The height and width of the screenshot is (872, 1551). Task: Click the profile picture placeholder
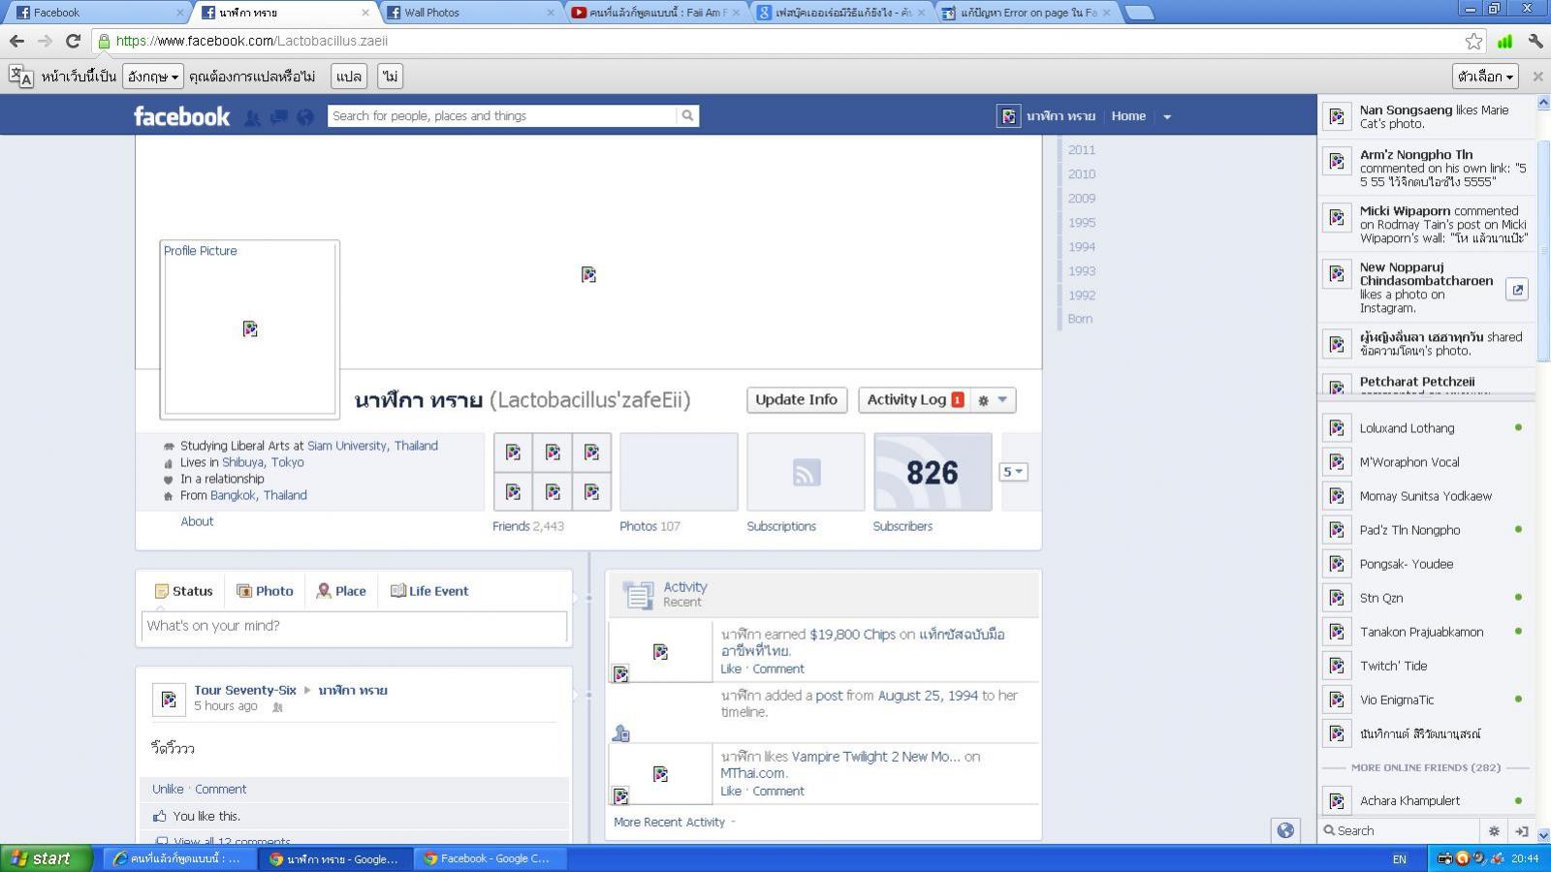250,329
